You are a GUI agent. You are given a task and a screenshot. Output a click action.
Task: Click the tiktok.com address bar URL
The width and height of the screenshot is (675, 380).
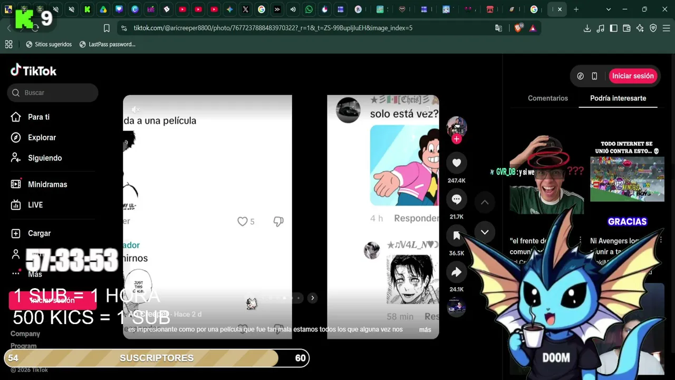tap(273, 28)
